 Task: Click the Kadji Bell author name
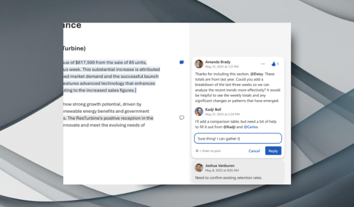coord(213,110)
